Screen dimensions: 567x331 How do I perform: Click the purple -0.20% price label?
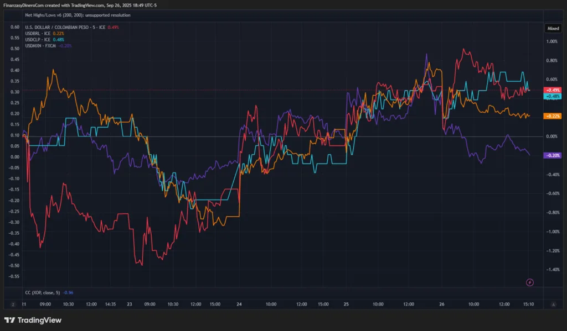553,156
